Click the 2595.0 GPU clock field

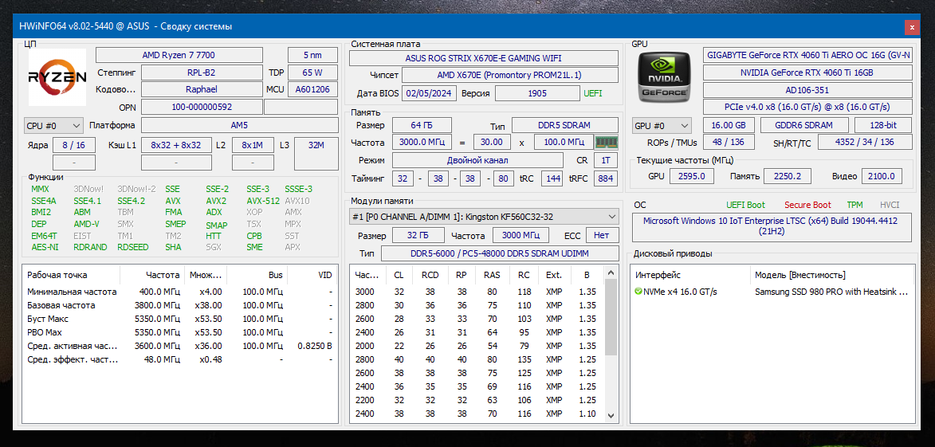(691, 176)
